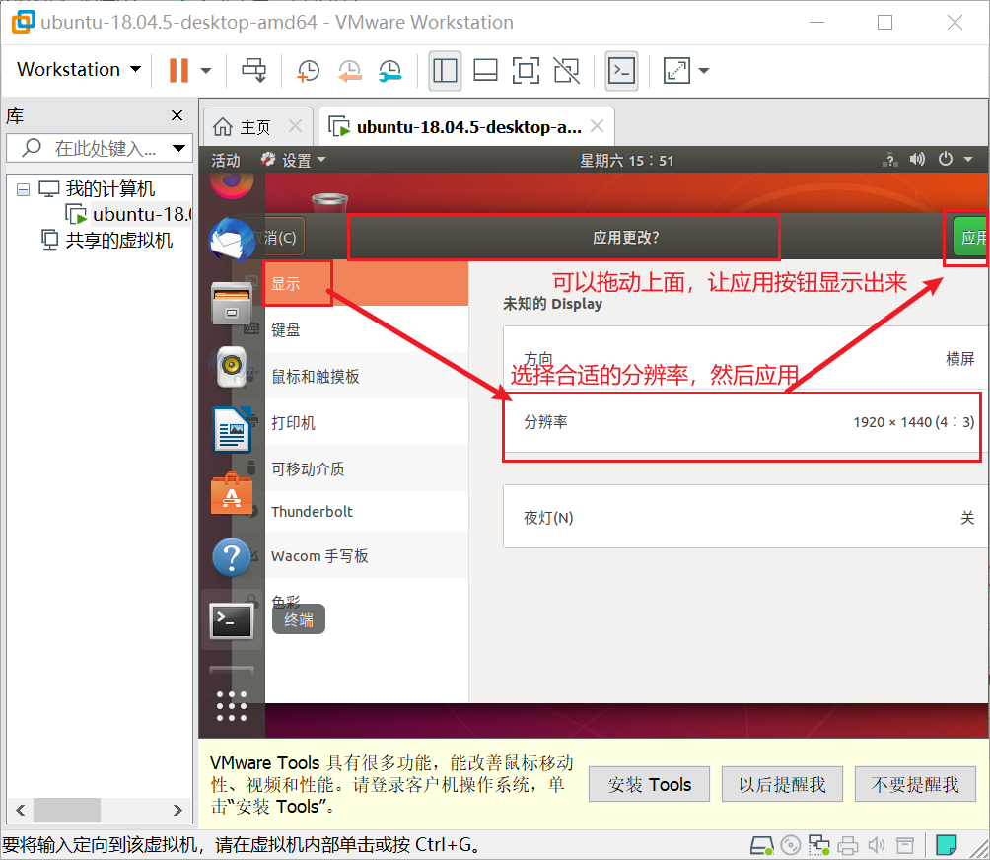Screen dimensions: 990x860
Task: Open Ubuntu Software from the dock
Action: [231, 495]
